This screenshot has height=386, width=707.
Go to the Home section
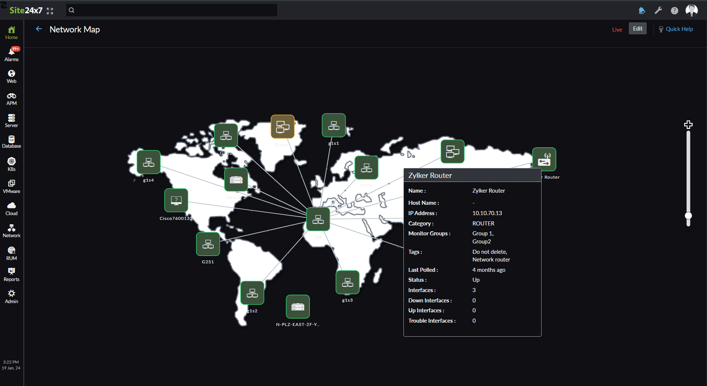[x=11, y=33]
